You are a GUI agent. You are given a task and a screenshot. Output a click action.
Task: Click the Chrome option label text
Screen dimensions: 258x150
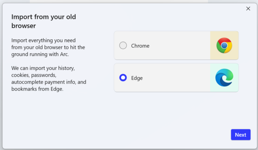tap(140, 46)
